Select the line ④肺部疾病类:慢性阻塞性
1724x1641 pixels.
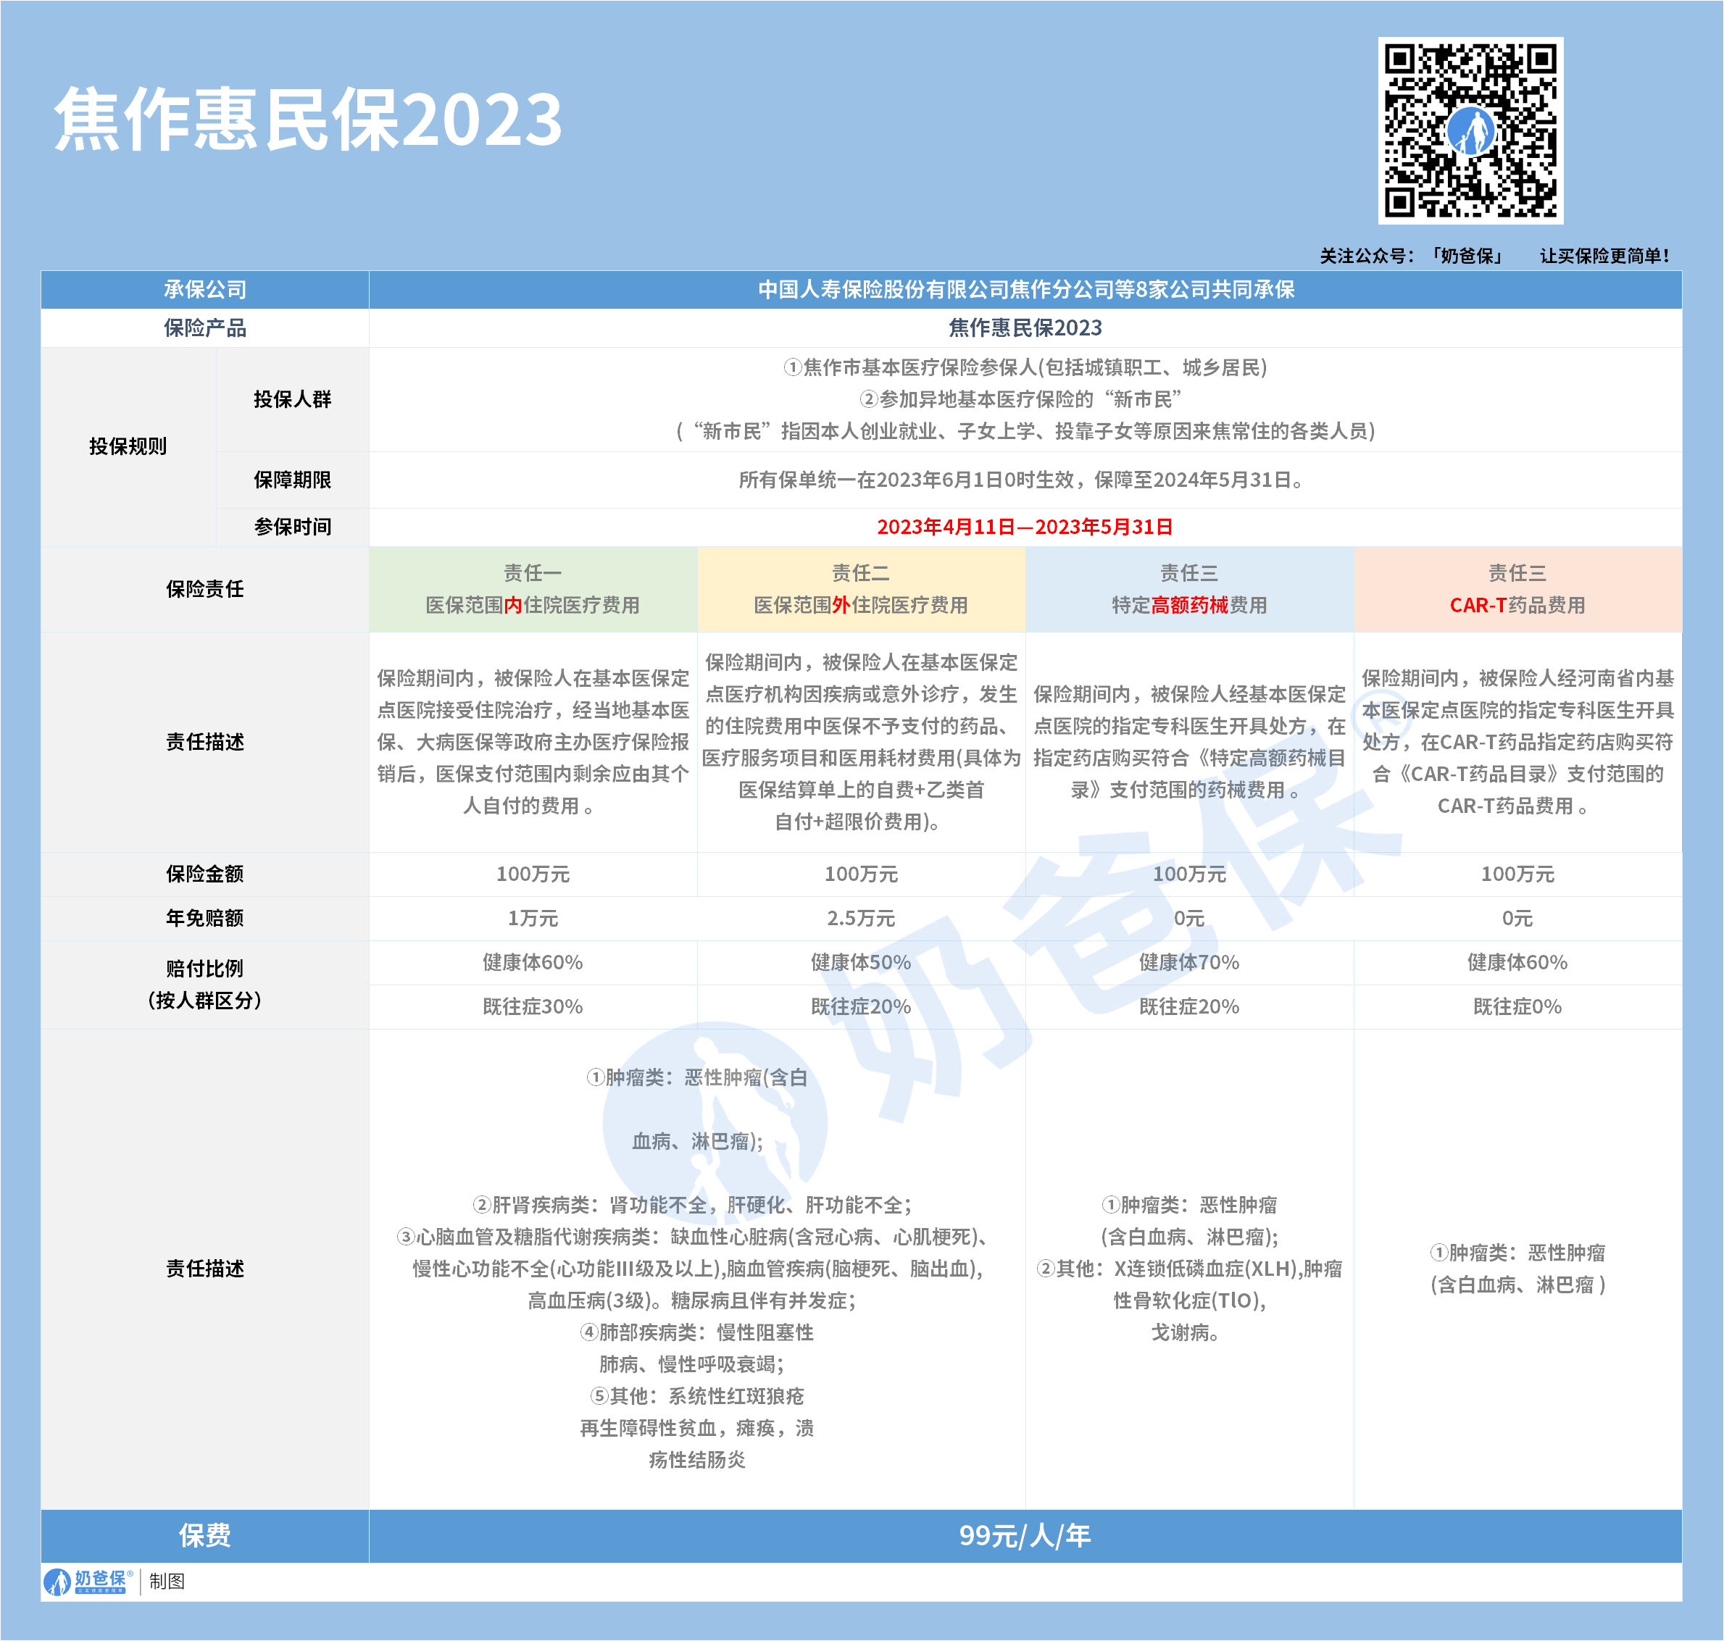click(696, 1332)
